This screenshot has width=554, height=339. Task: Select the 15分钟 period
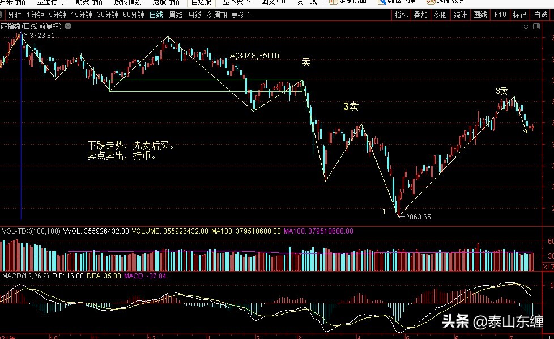coord(81,15)
